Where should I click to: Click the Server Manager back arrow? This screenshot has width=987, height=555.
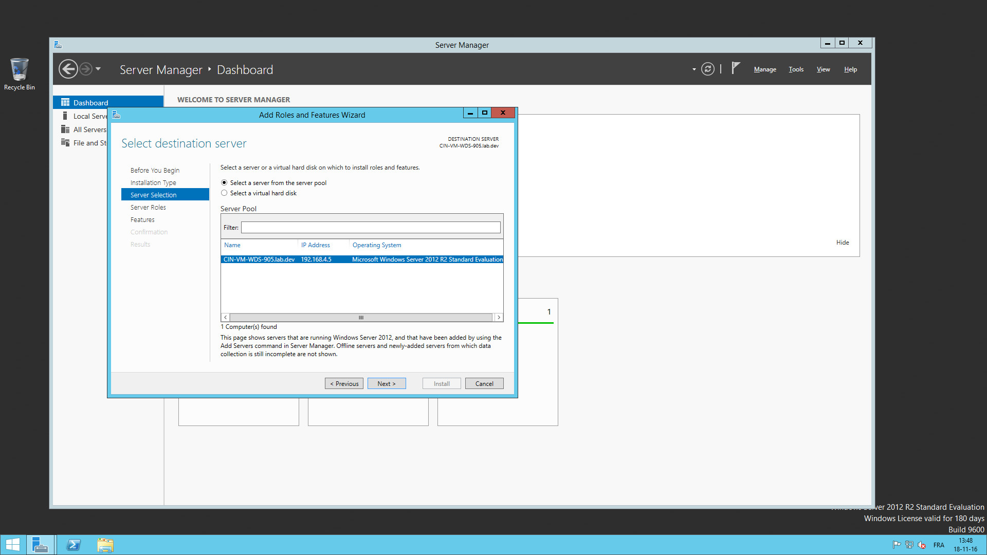pyautogui.click(x=68, y=69)
